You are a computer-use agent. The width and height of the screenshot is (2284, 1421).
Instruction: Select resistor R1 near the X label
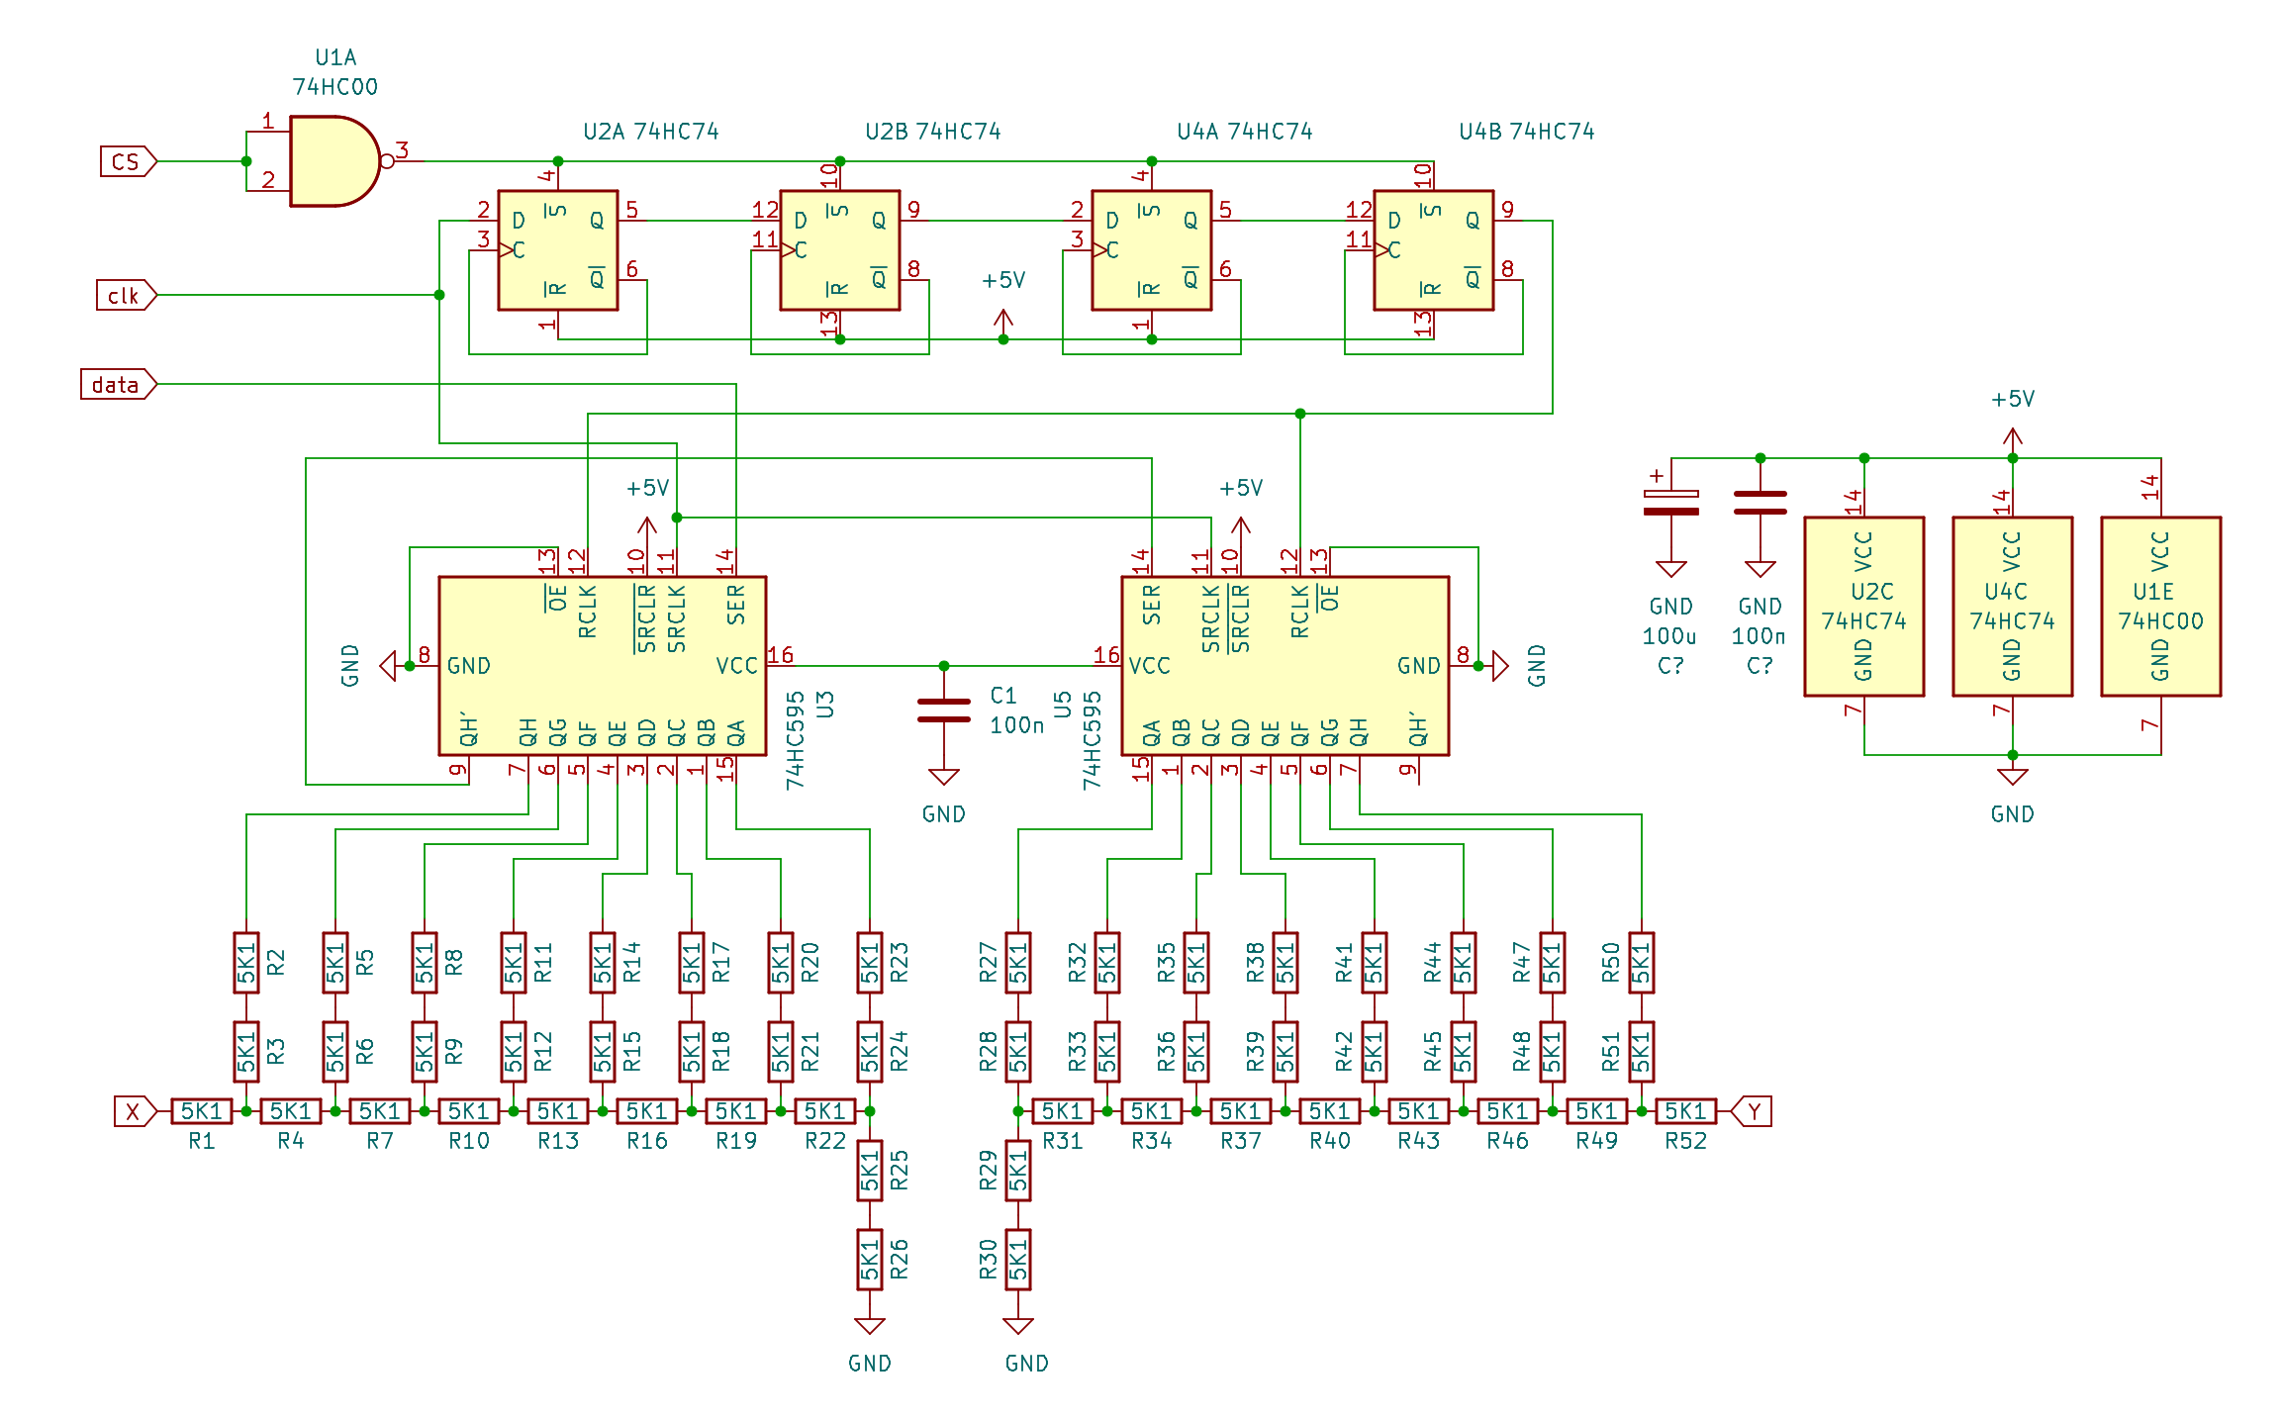[202, 1111]
